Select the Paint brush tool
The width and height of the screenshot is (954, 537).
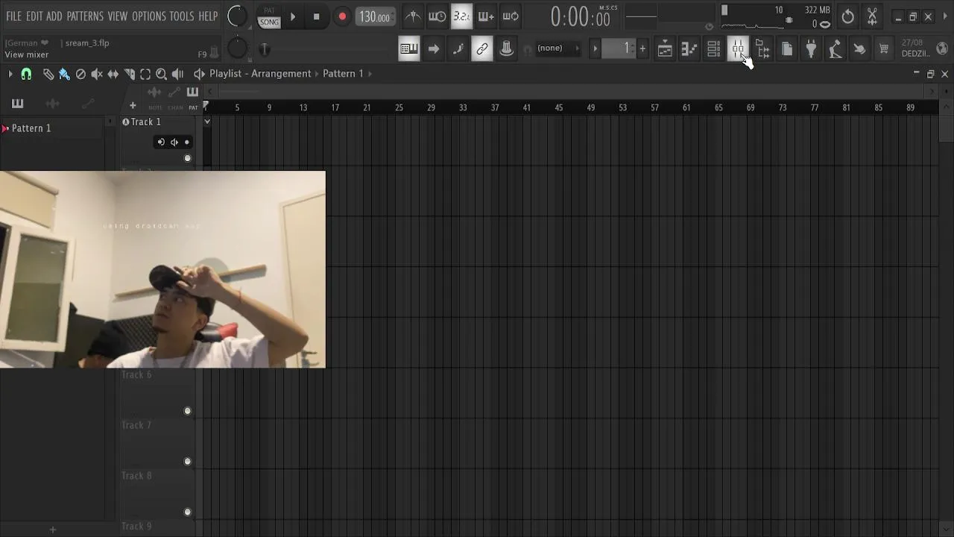click(65, 74)
